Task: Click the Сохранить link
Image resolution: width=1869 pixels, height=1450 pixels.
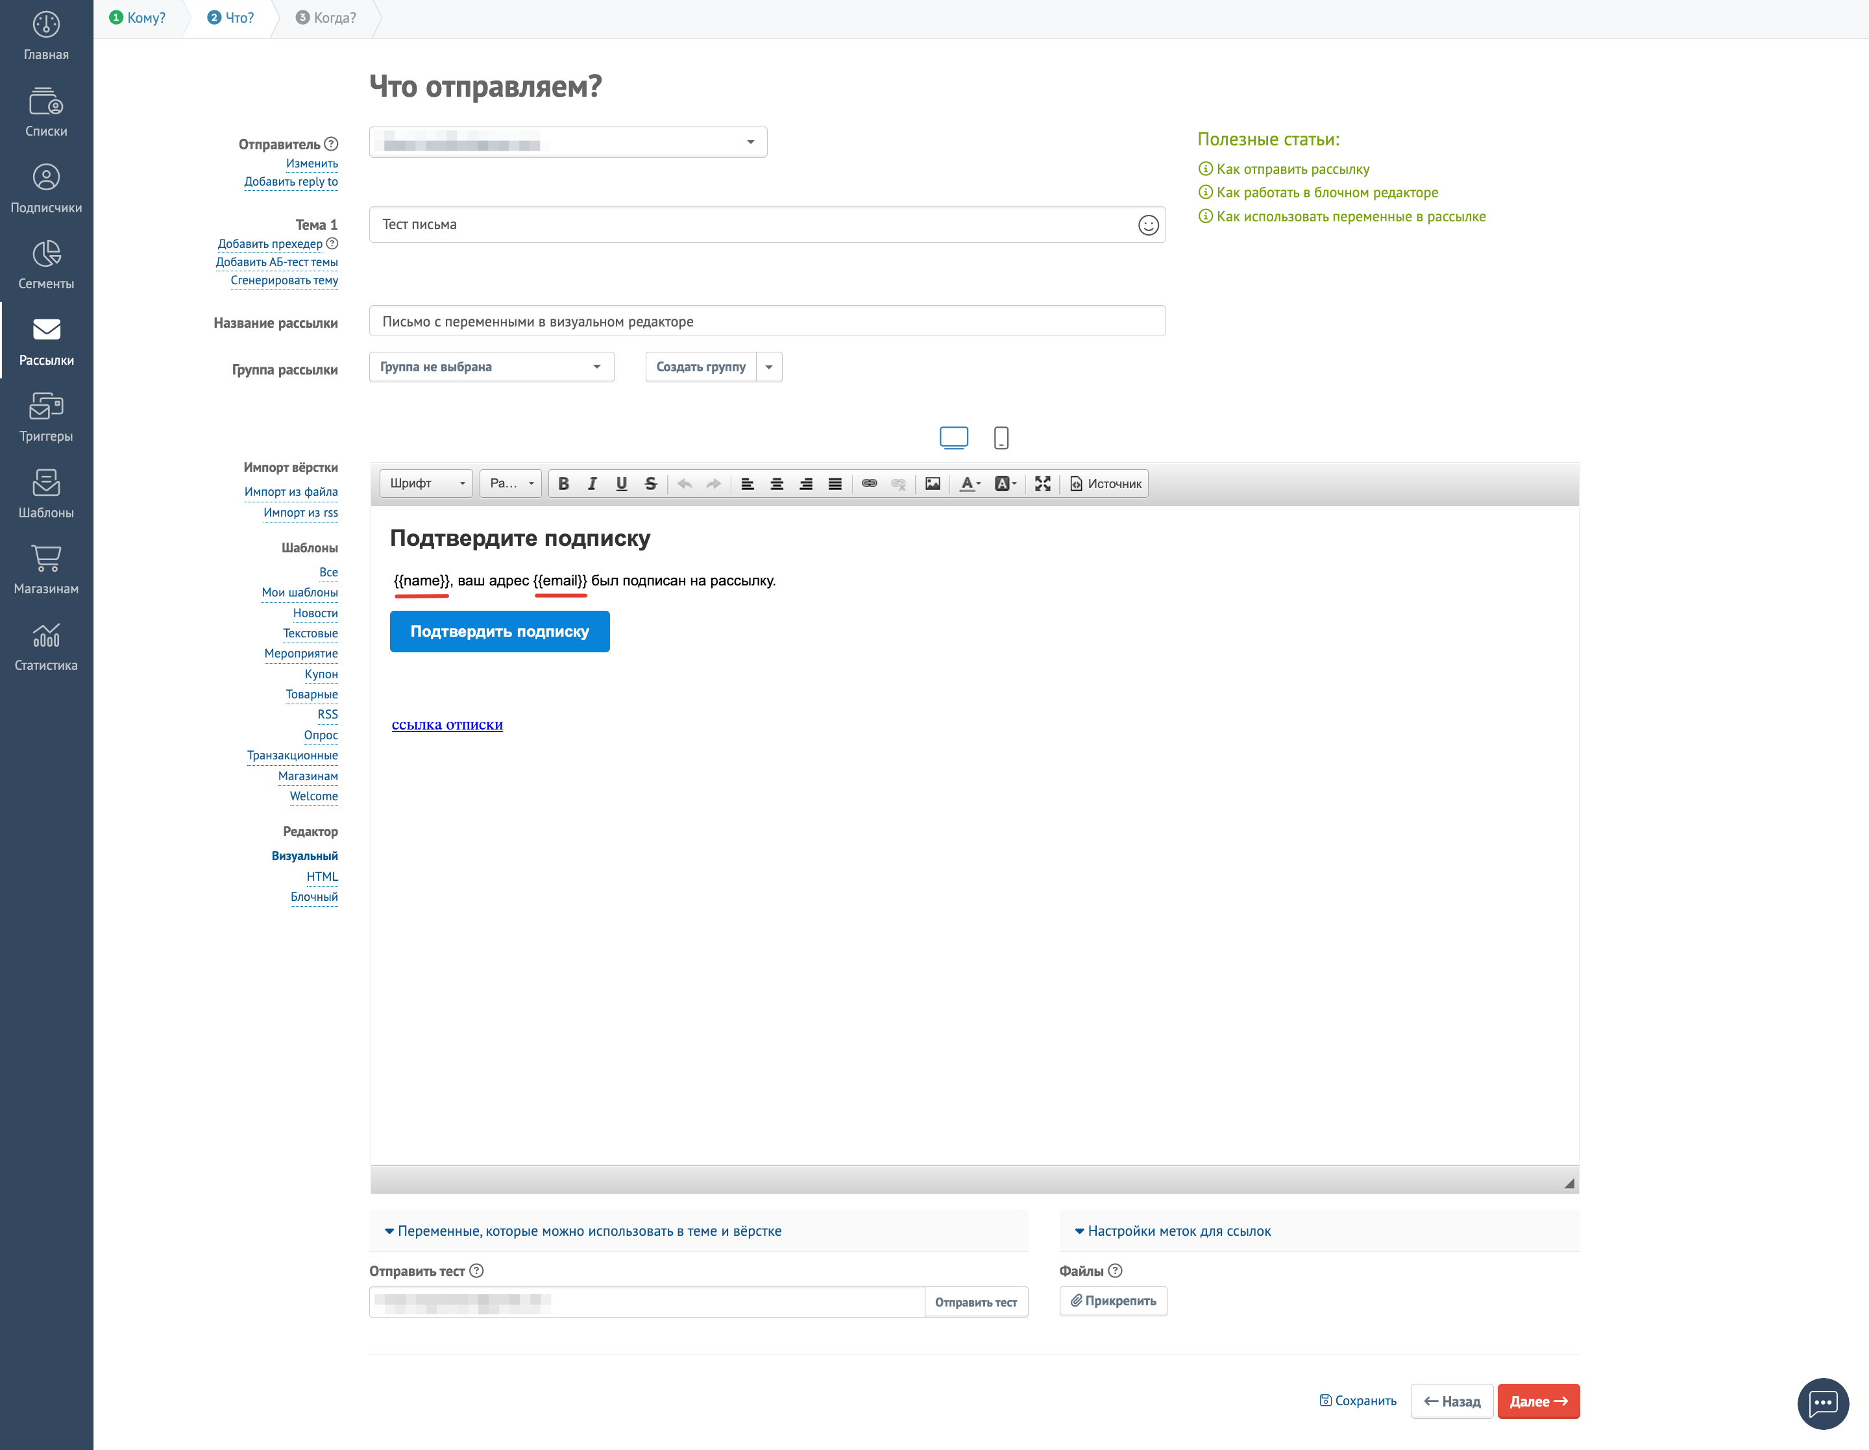Action: [x=1358, y=1401]
